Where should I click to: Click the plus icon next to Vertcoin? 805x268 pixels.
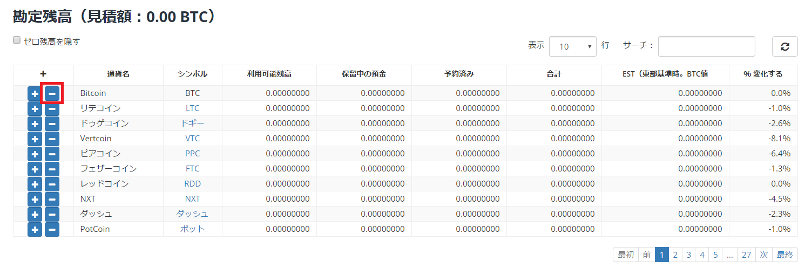[35, 139]
